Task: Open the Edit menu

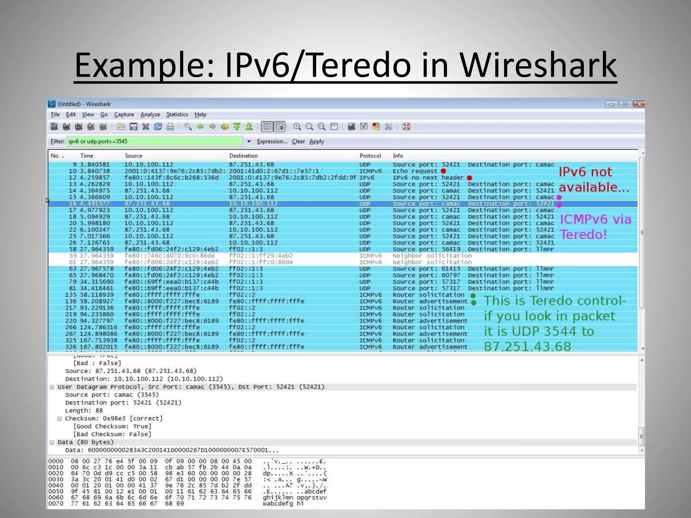Action: [71, 115]
